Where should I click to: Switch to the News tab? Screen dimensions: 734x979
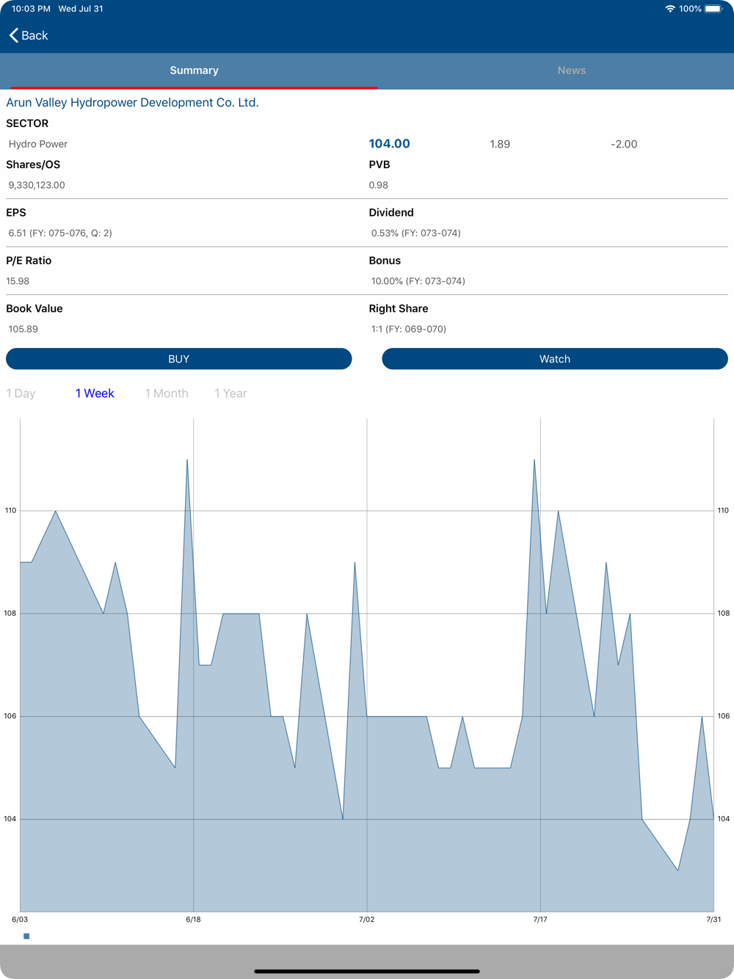click(571, 70)
